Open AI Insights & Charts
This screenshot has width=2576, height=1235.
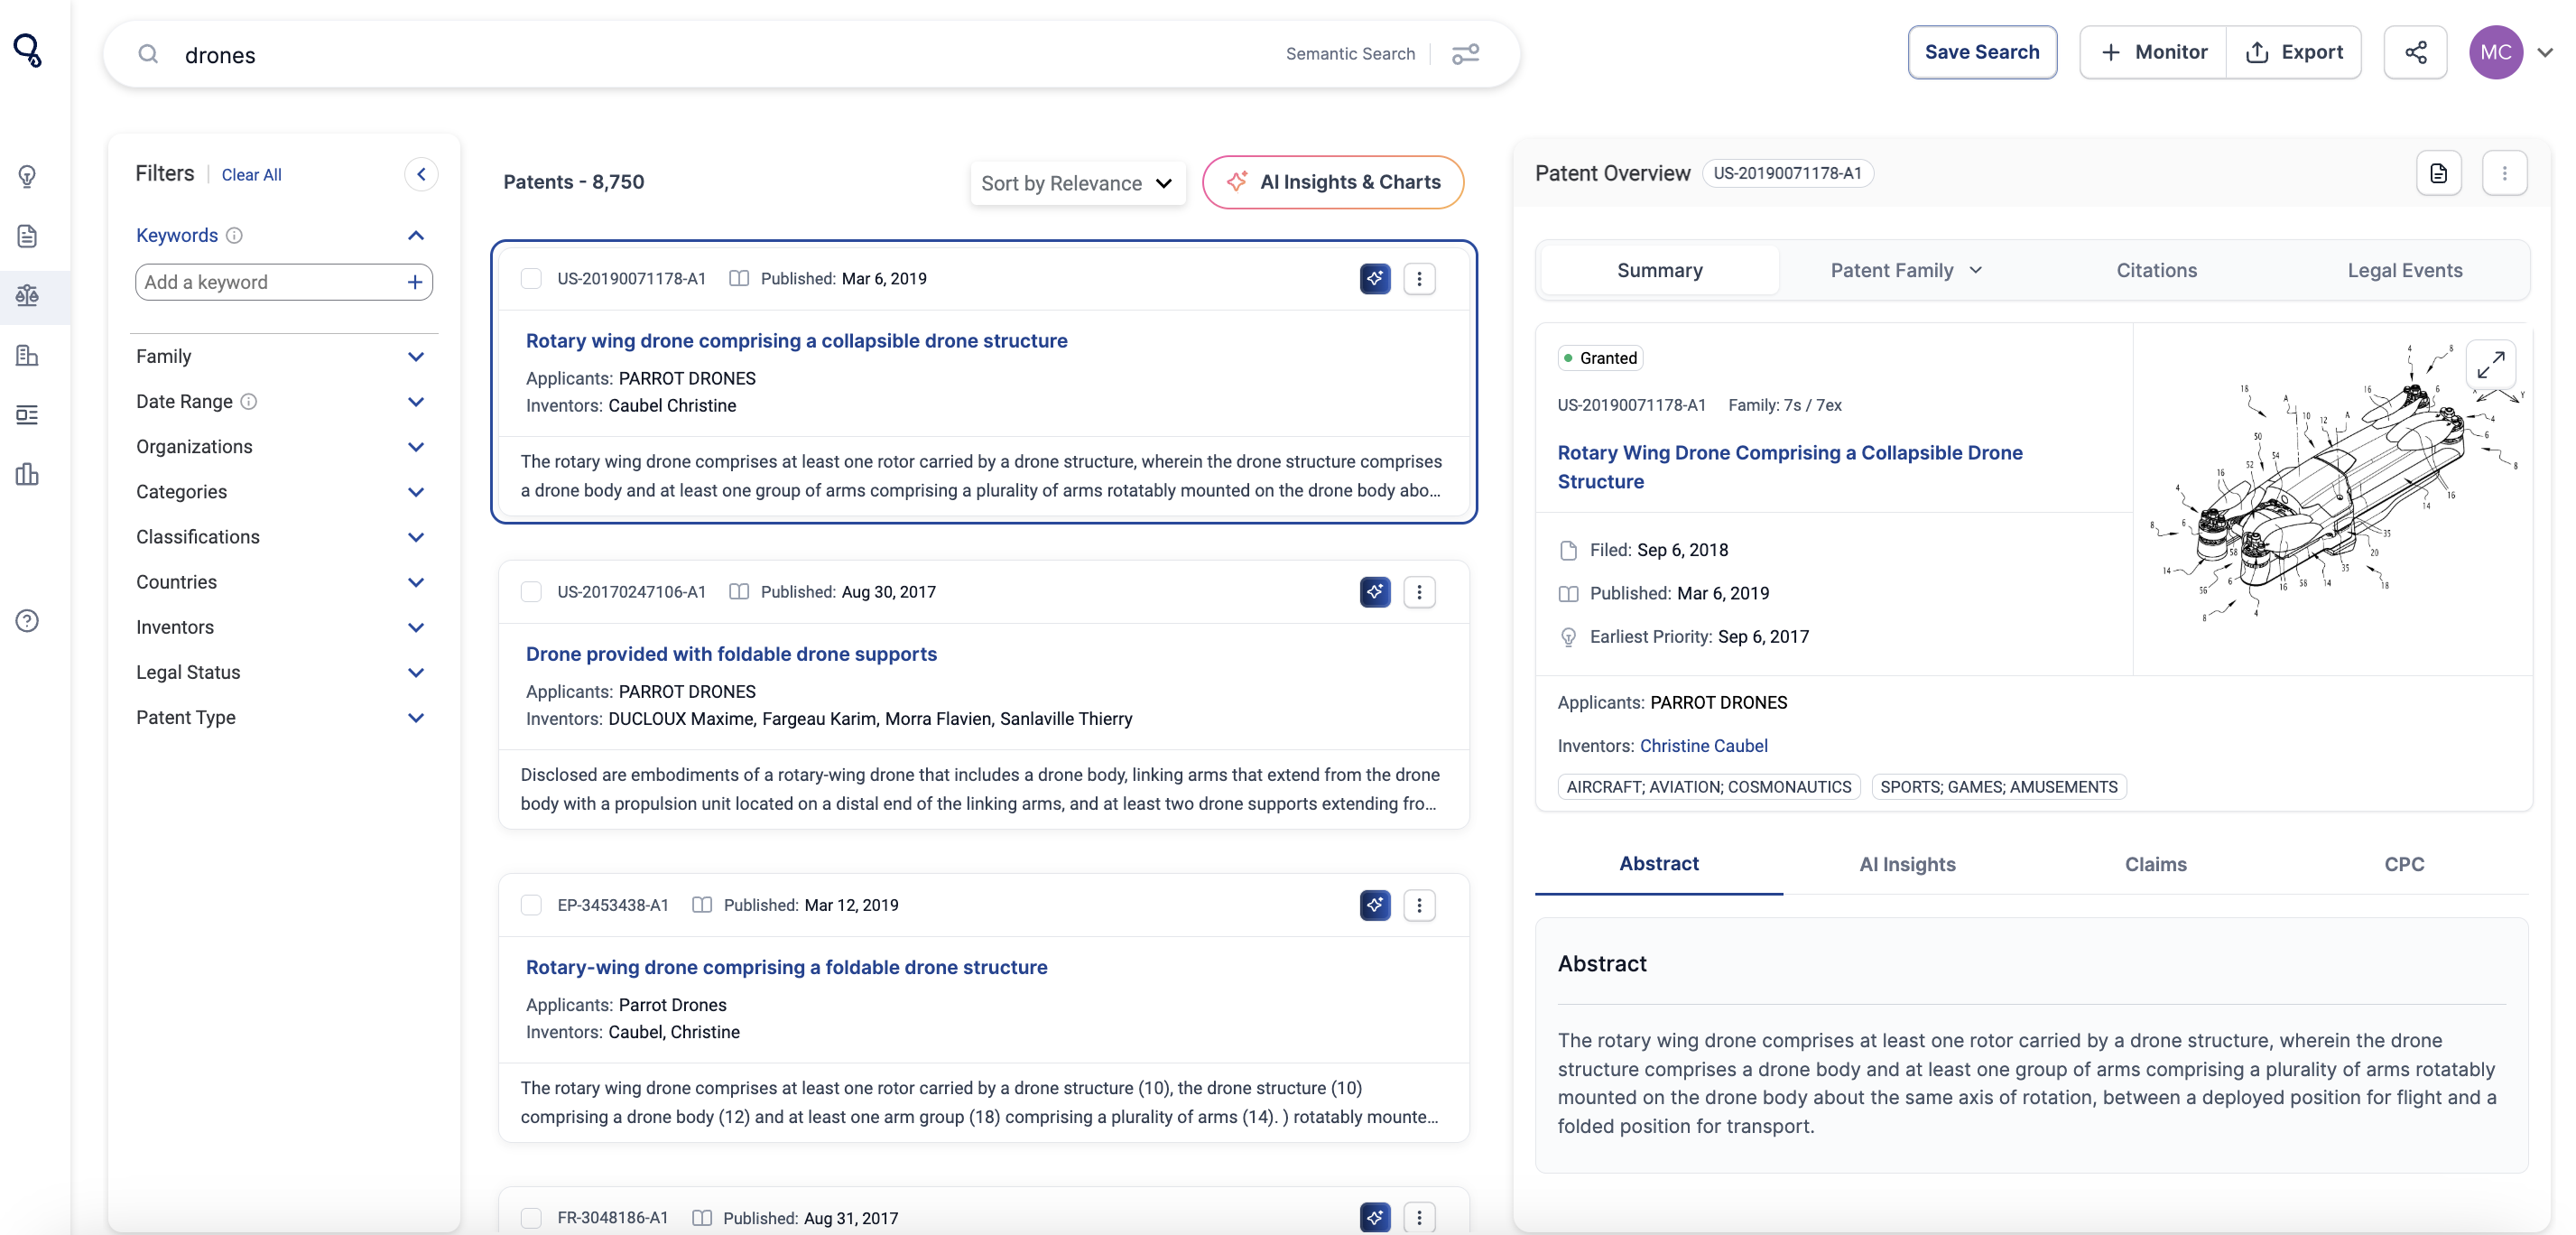(1332, 182)
